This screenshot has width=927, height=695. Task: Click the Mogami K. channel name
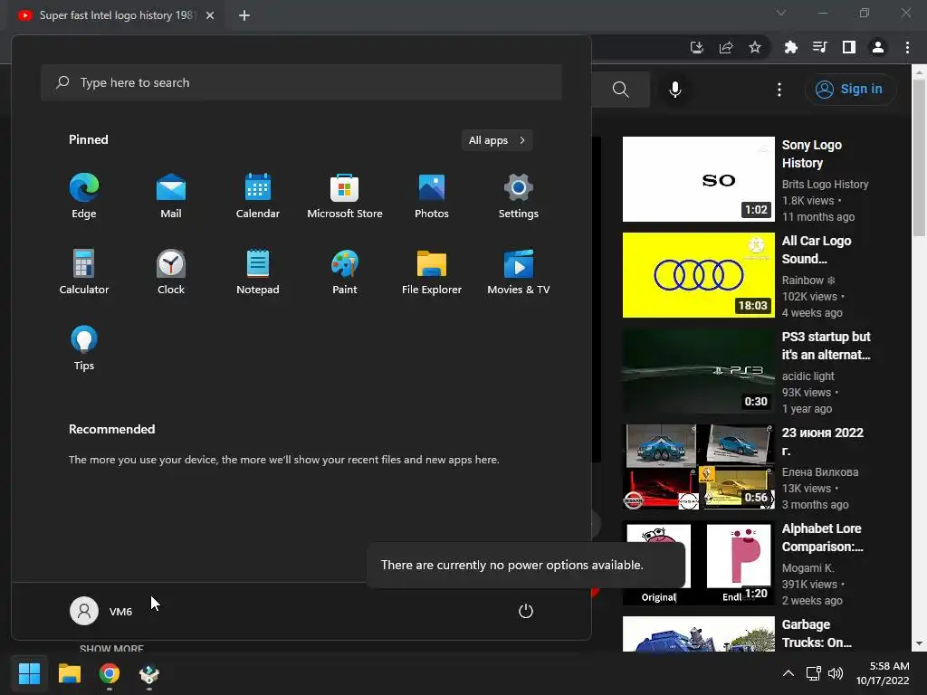[x=808, y=568]
